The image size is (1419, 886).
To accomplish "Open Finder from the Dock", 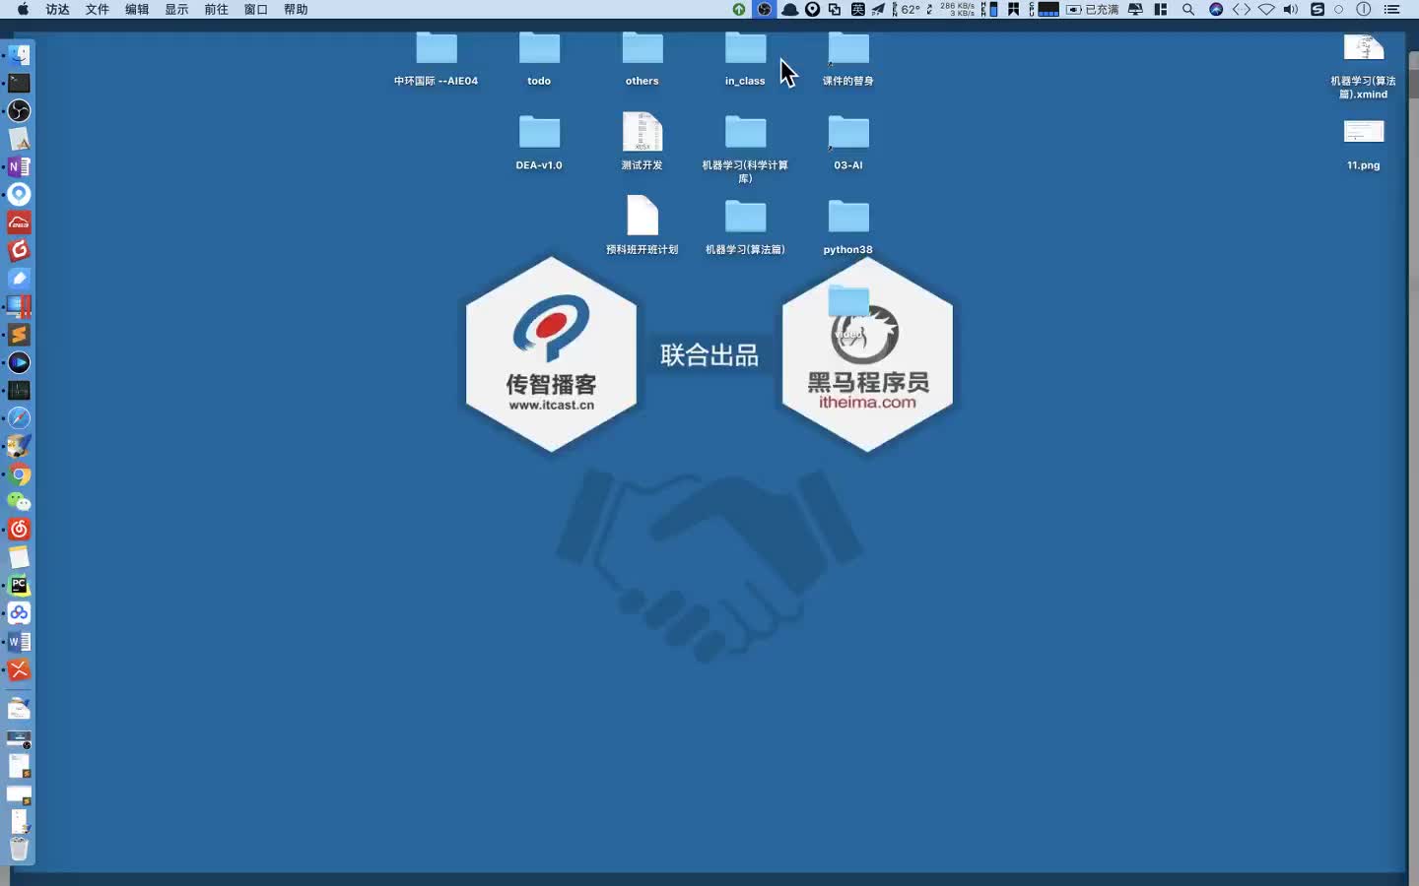I will (19, 55).
